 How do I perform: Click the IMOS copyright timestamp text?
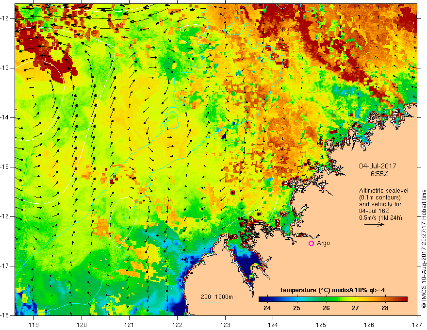424,249
